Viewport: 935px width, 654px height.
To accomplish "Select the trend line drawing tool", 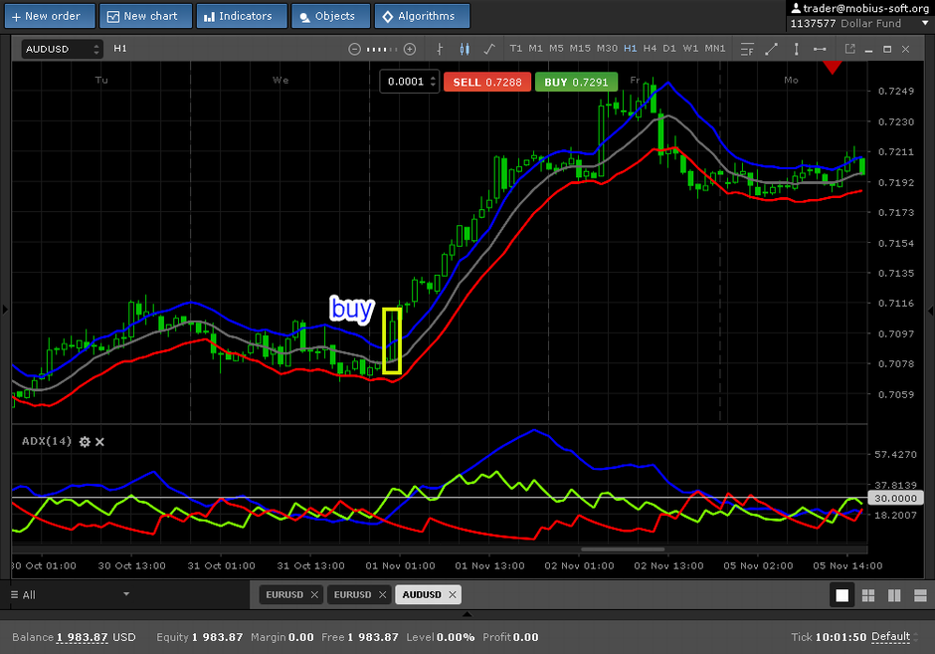I will (x=771, y=49).
